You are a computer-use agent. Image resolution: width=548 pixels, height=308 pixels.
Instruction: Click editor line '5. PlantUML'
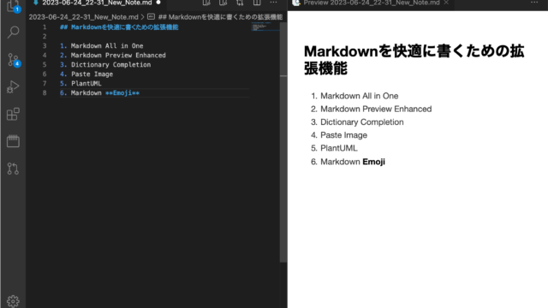(80, 84)
